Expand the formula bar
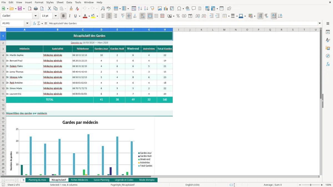333x187 pixels. [320, 23]
